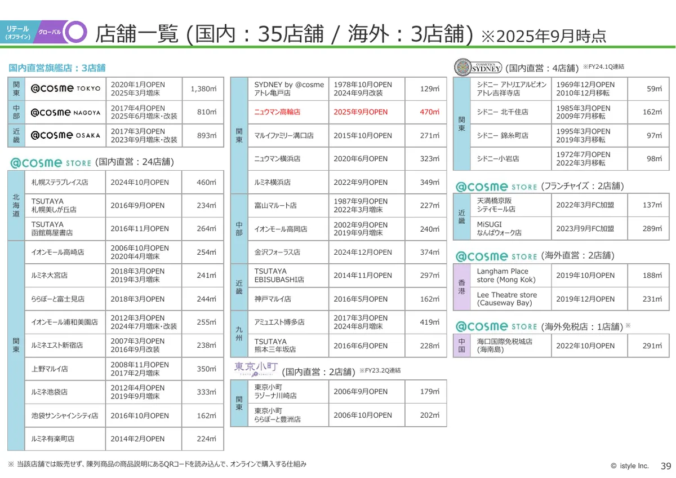676x478 pixels.
Task: Click the ルミネエスト新宿店 store name
Action: tap(57, 346)
